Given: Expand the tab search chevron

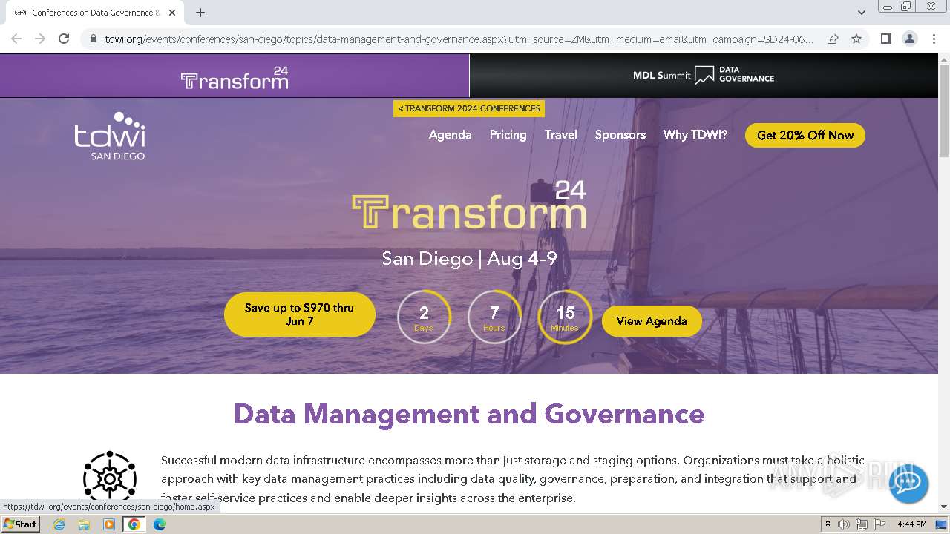Looking at the screenshot, I should [861, 13].
